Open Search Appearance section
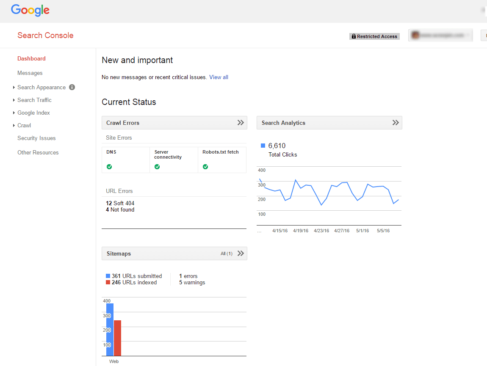This screenshot has width=487, height=366. pos(42,88)
